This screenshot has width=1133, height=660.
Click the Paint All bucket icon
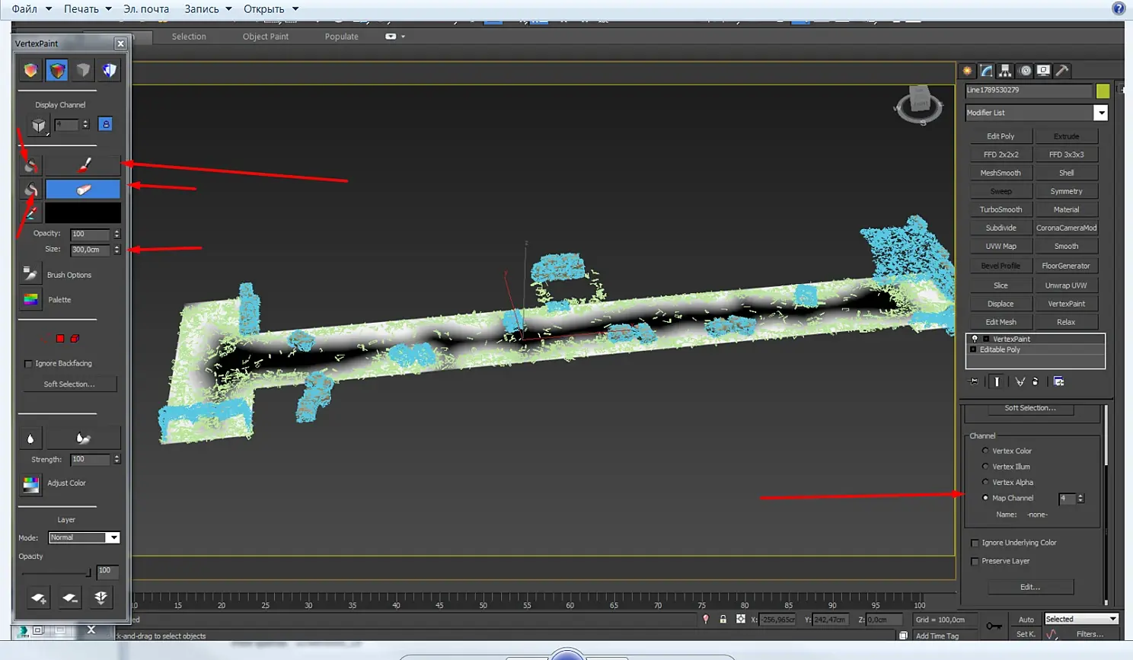coord(30,164)
